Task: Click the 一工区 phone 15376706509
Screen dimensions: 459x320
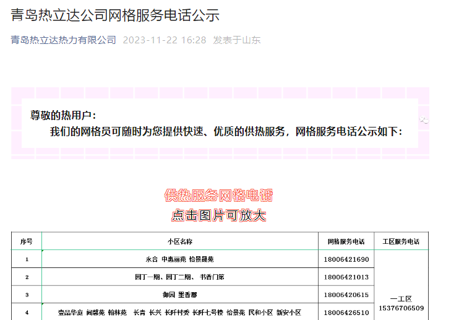Action: (401, 308)
